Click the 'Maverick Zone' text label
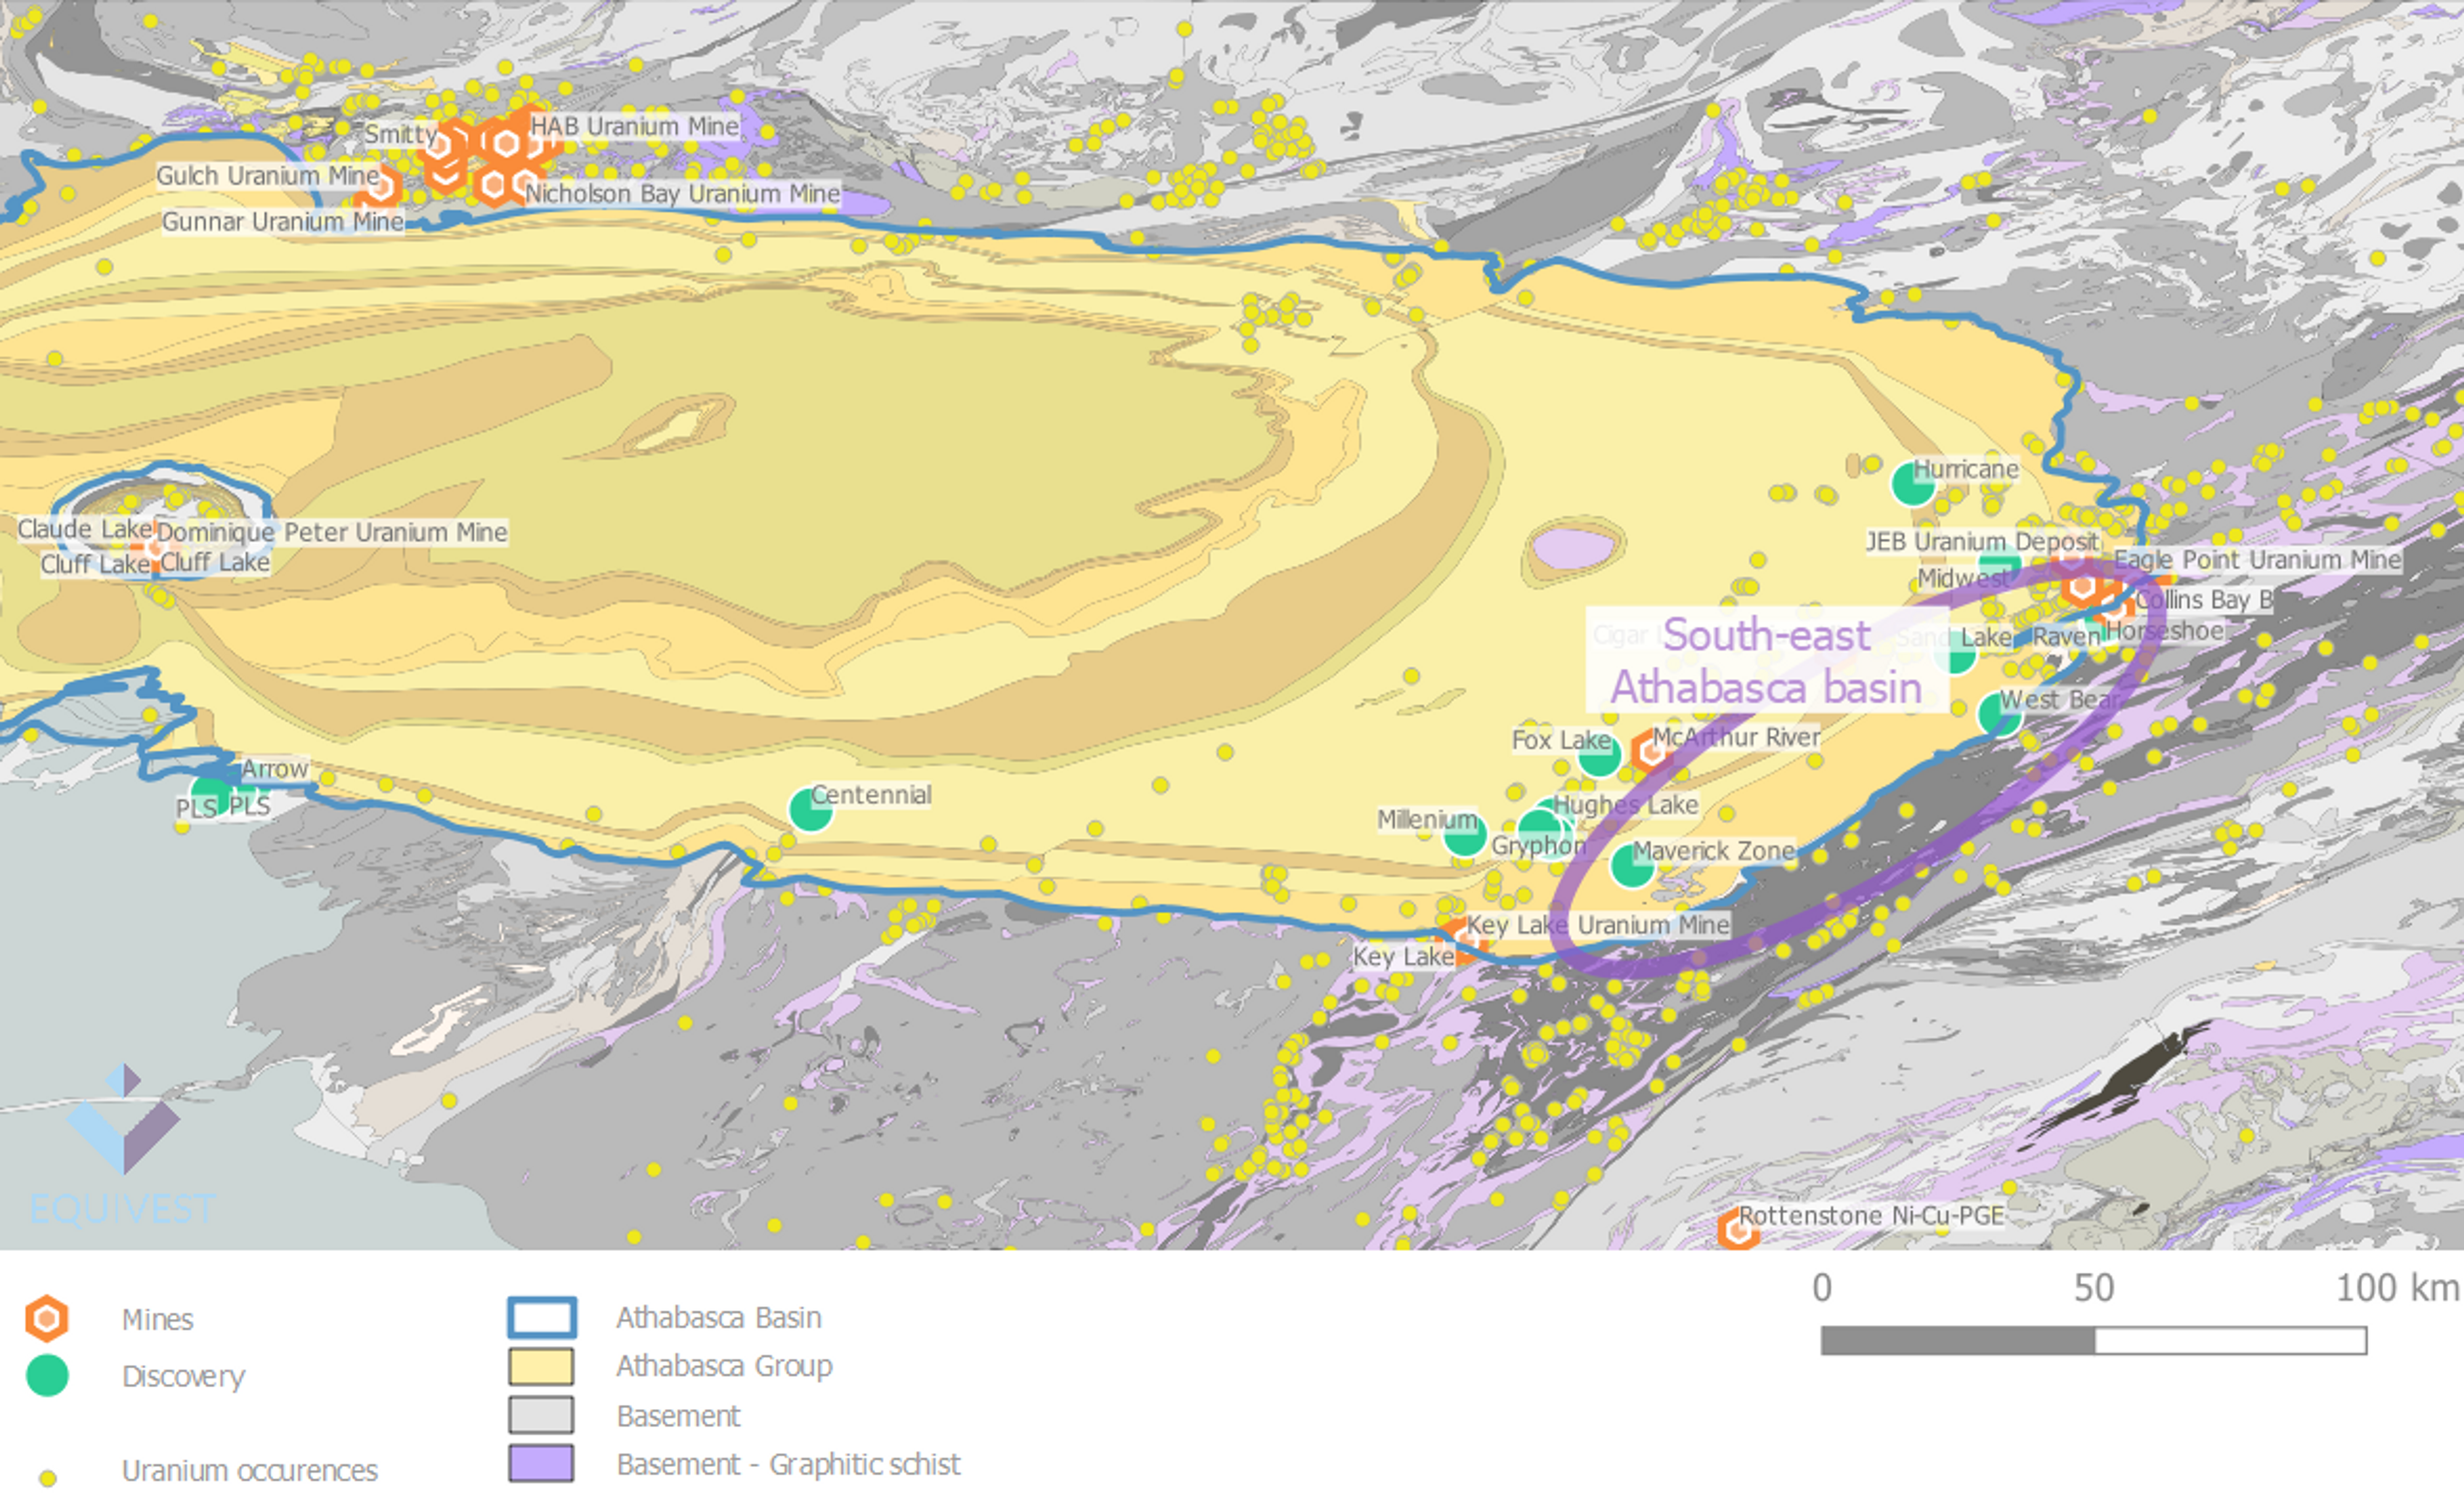Image resolution: width=2464 pixels, height=1510 pixels. click(1714, 851)
